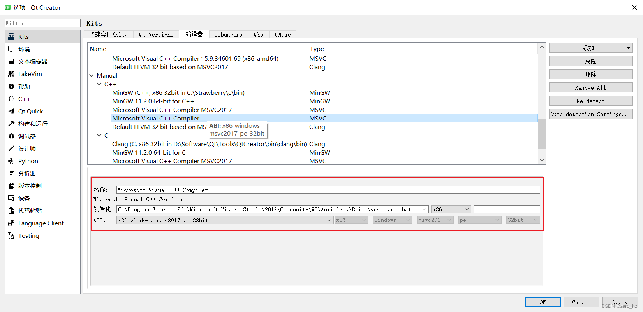Collapse the C compilers subgroup
643x312 pixels.
point(99,135)
